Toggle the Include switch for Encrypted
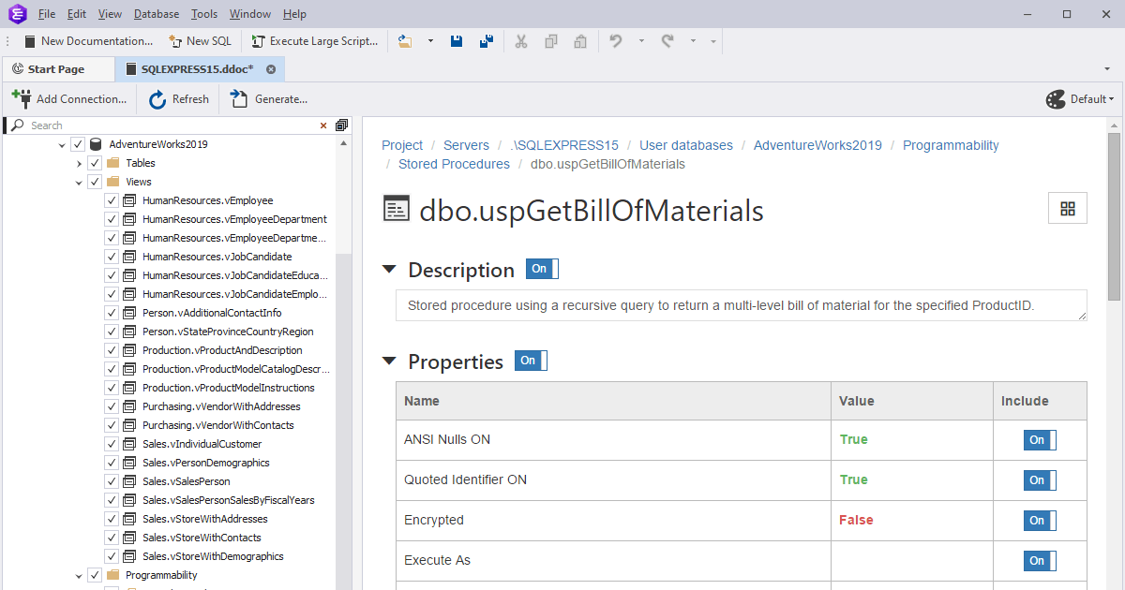1125x590 pixels. 1039,520
